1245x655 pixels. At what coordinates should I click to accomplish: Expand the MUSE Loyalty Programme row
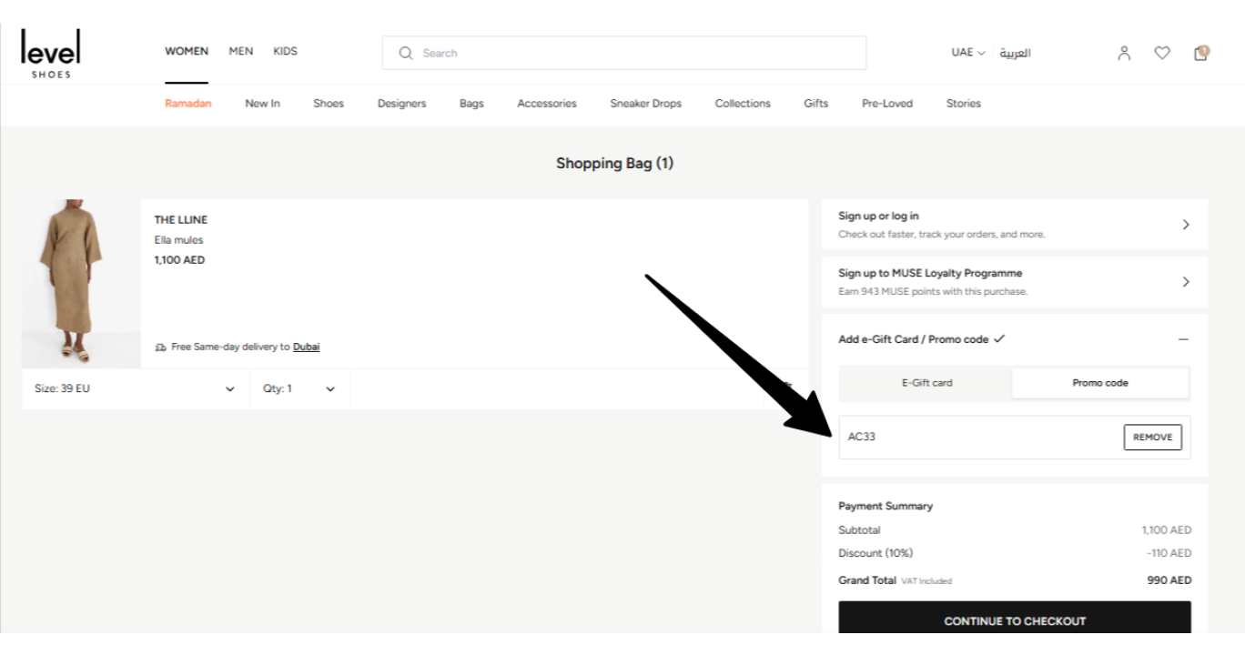click(1015, 282)
